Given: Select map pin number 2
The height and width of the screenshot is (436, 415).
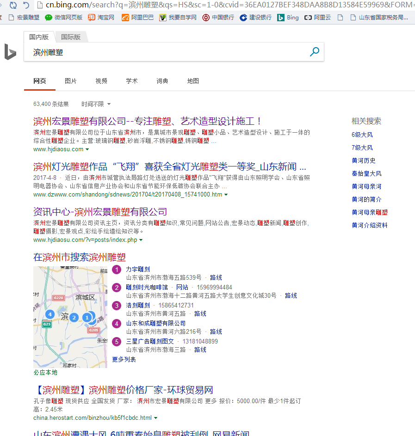Looking at the screenshot, I should point(74,318).
